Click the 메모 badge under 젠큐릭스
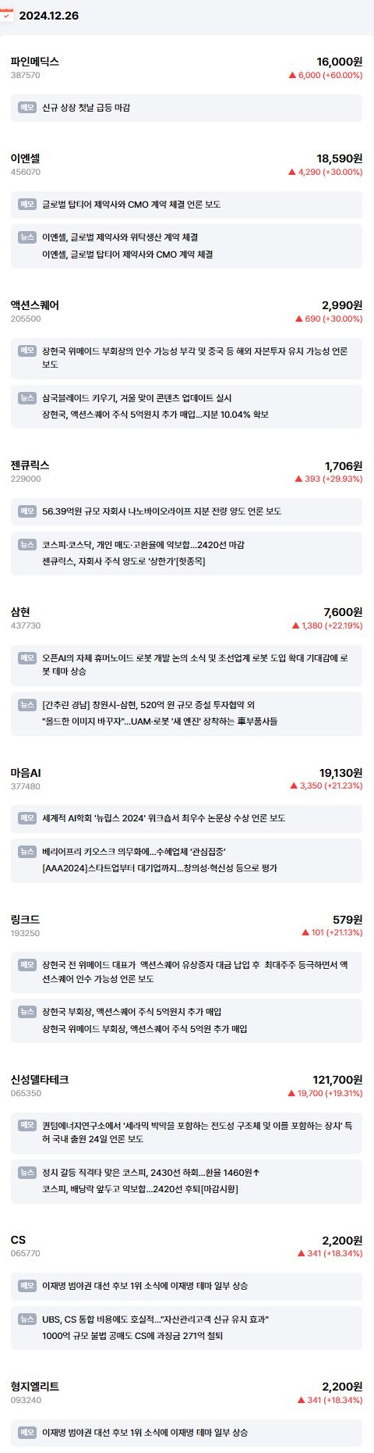This screenshot has height=1453, width=374. point(27,511)
